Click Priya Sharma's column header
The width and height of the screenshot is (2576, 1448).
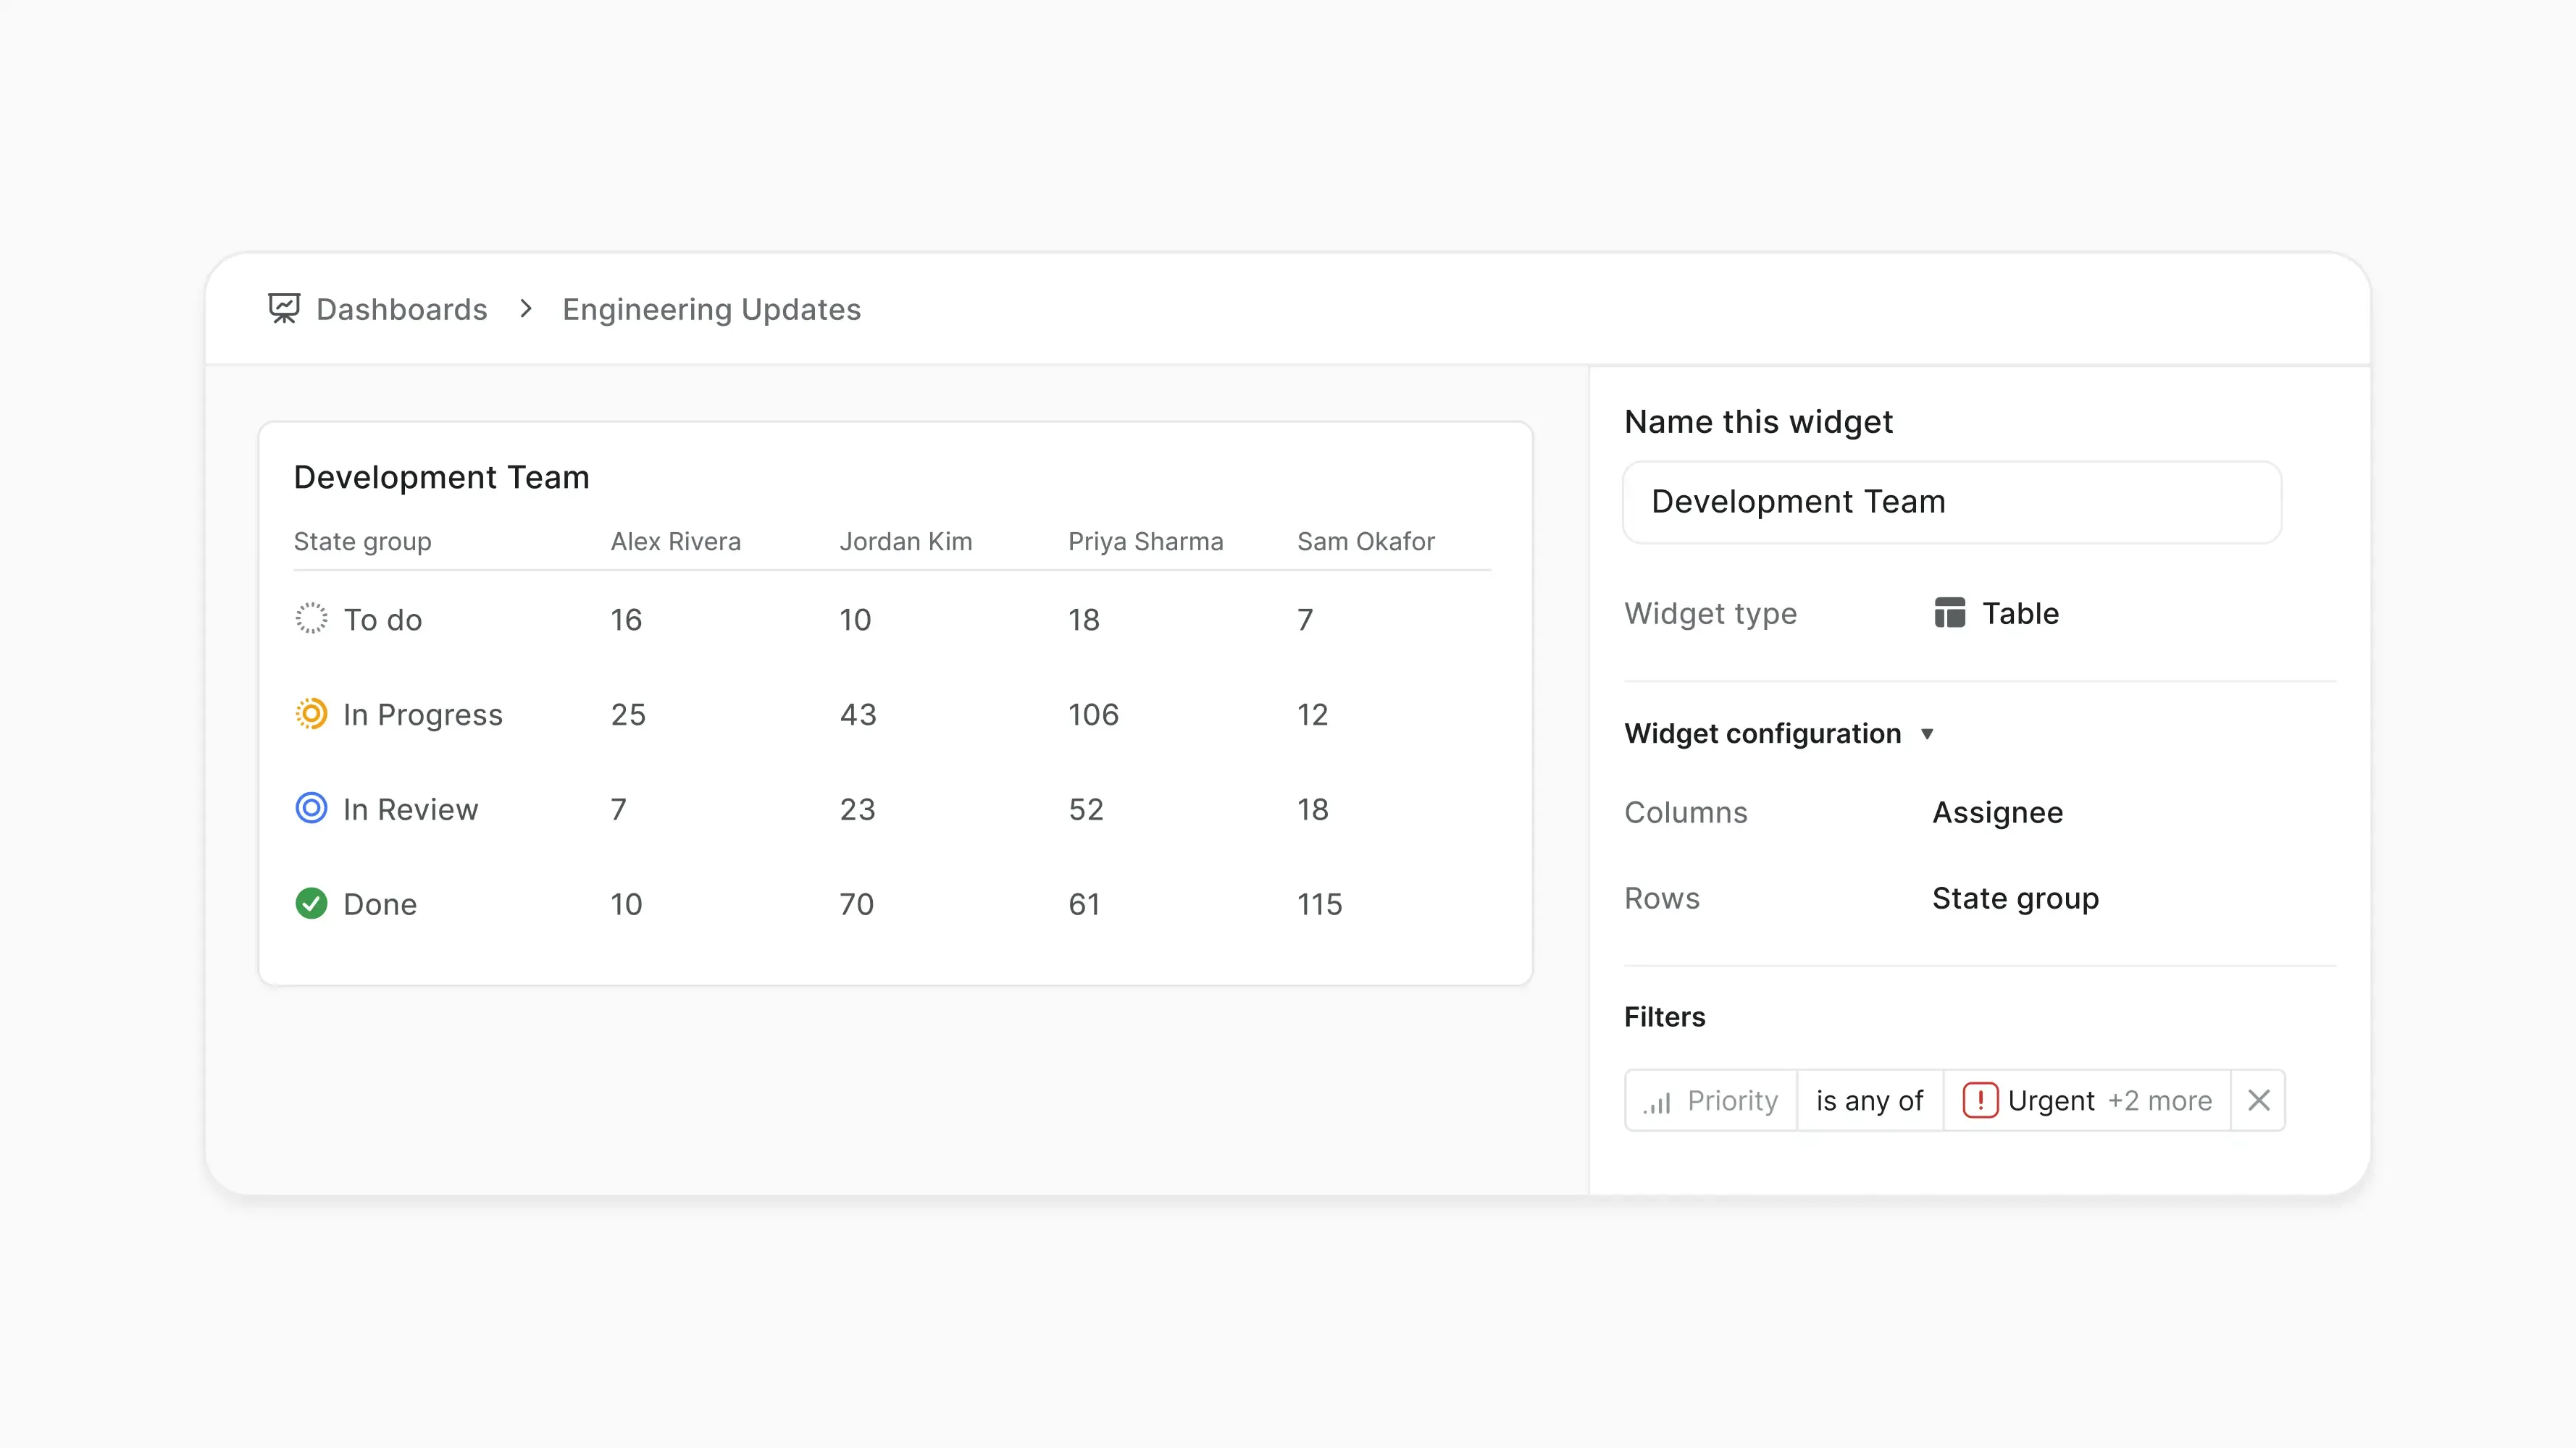coord(1146,541)
